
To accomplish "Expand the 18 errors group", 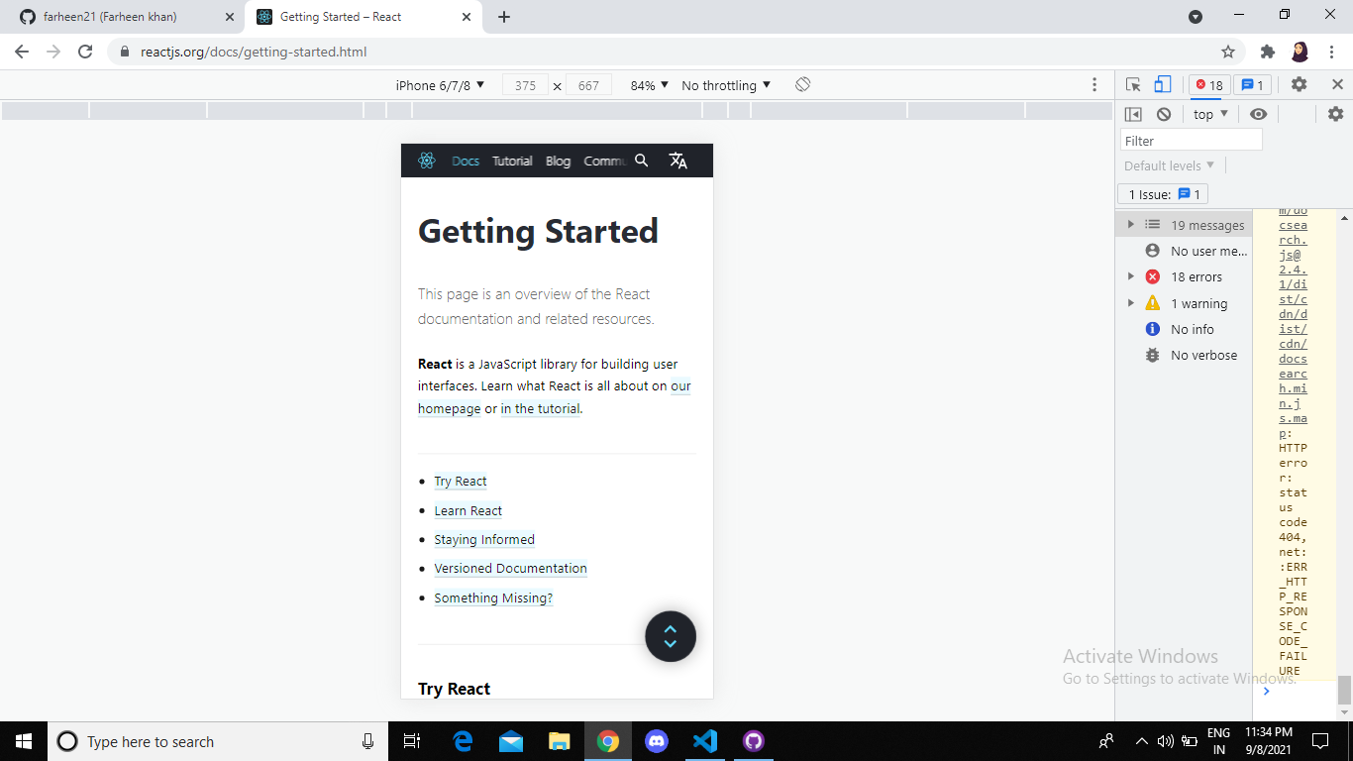I will (1131, 276).
